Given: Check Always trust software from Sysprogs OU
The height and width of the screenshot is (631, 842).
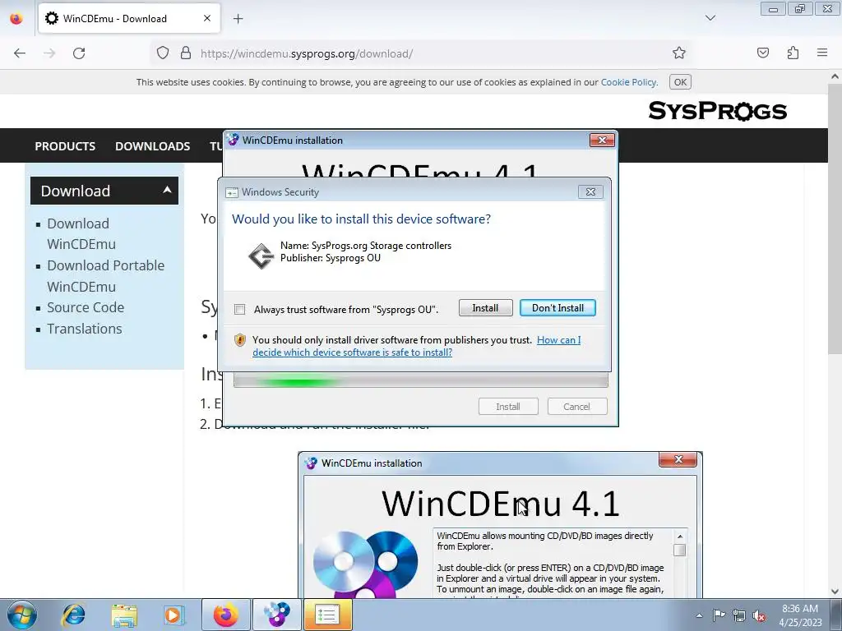Looking at the screenshot, I should point(240,309).
